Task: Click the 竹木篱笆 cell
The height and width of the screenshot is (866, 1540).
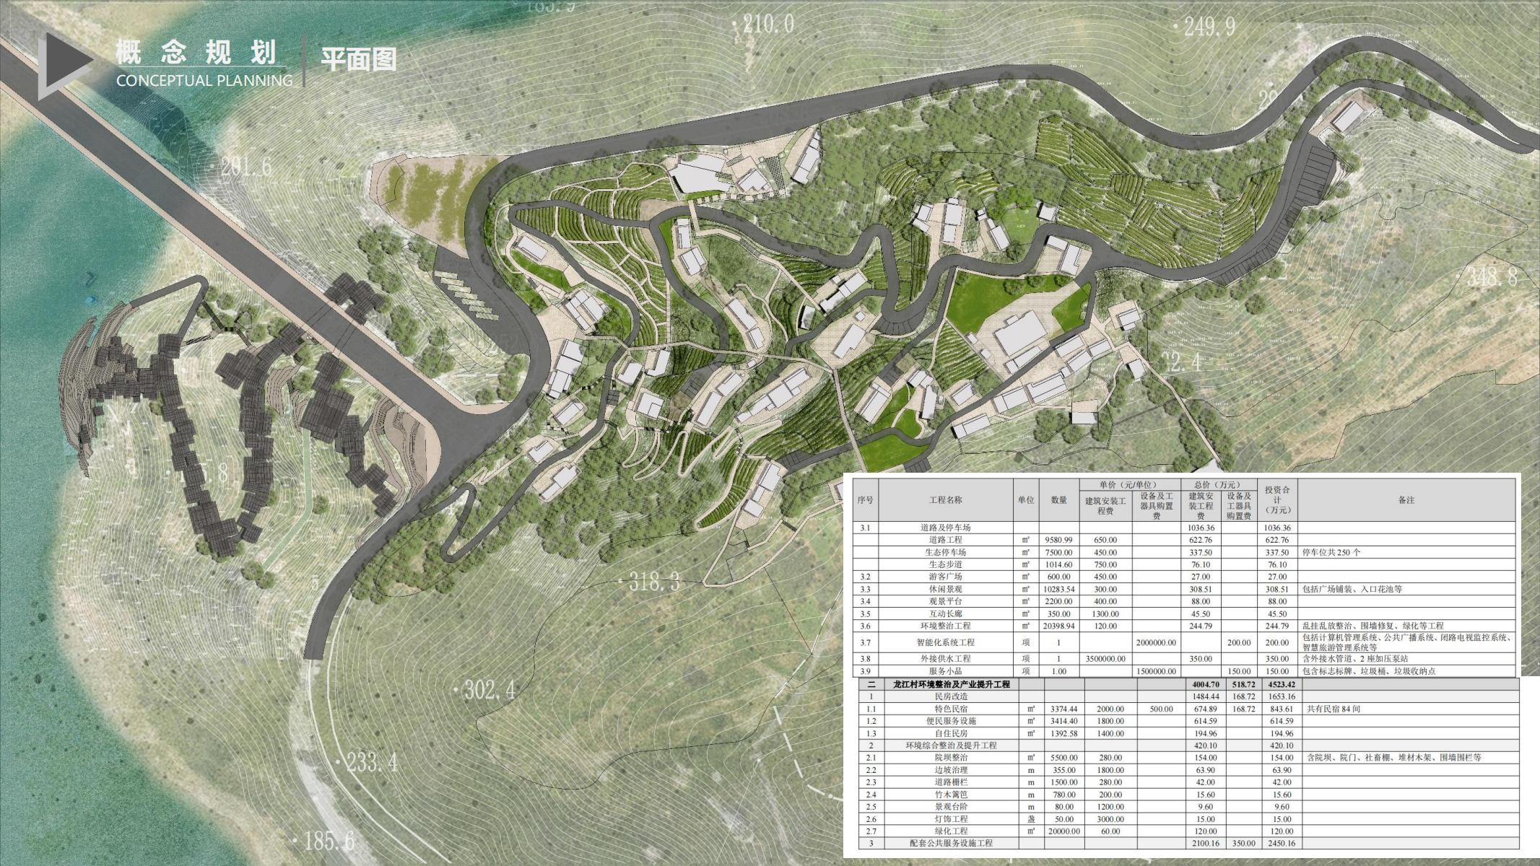Action: (952, 795)
